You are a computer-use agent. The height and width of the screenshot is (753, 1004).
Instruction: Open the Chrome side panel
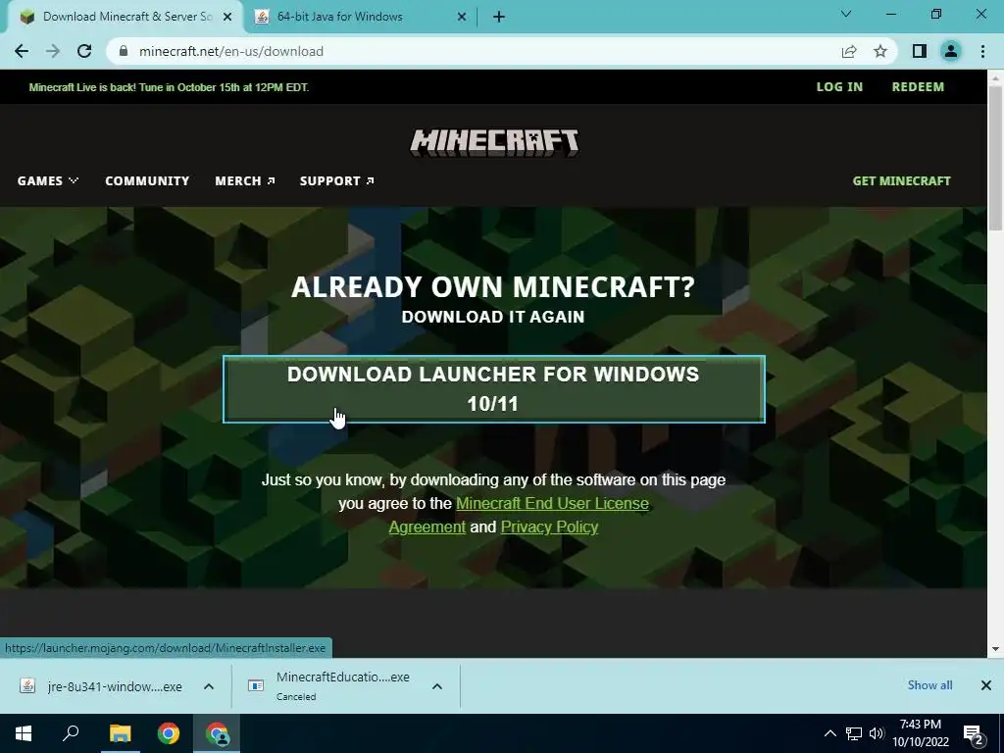click(920, 51)
